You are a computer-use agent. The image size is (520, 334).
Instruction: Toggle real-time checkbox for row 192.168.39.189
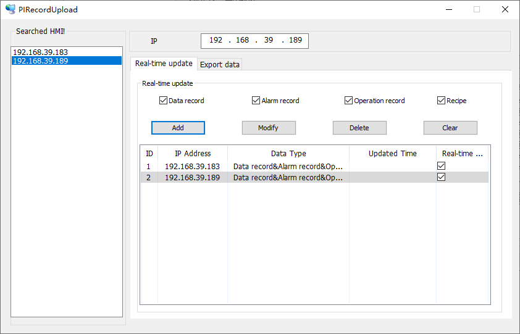[x=441, y=177]
